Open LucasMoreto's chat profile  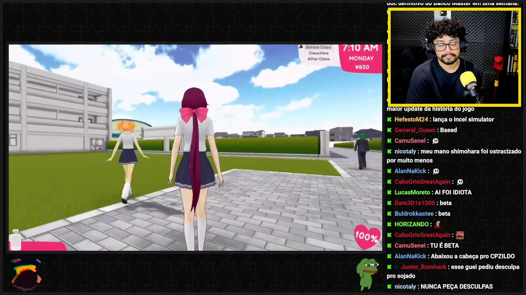point(412,192)
